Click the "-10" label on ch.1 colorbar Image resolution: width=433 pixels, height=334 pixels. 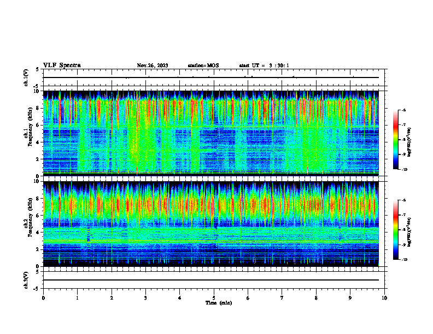point(405,170)
